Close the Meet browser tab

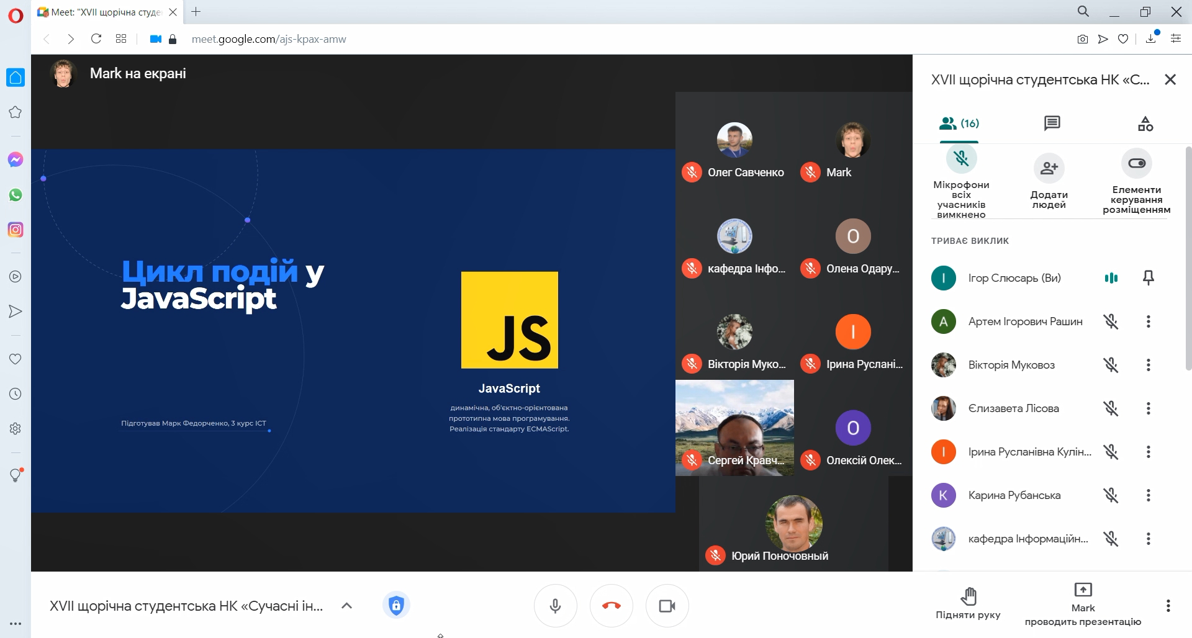(173, 12)
